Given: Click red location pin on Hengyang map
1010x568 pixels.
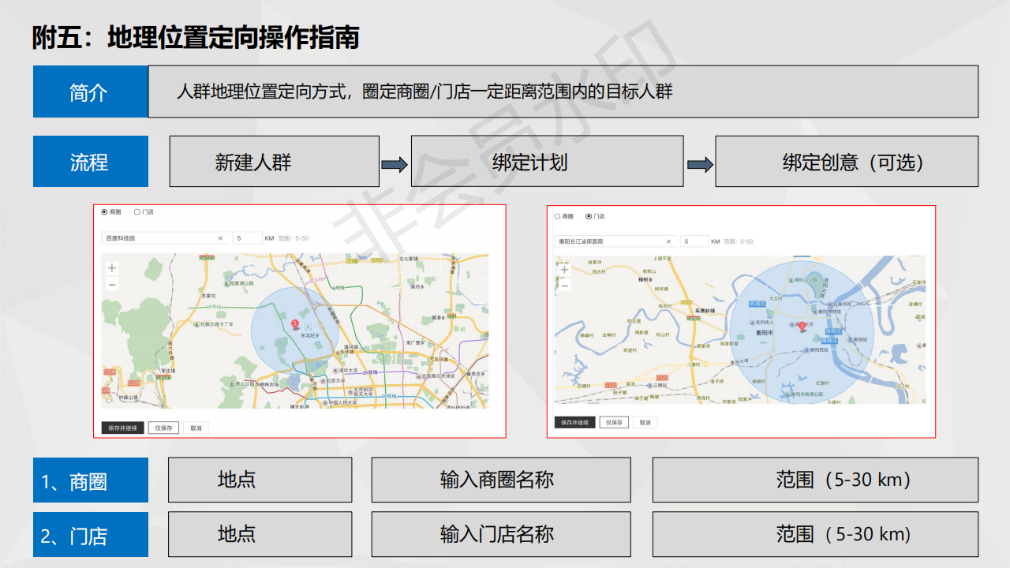Looking at the screenshot, I should 802,326.
